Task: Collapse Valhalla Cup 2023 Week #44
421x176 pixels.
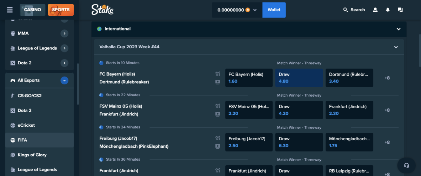Action: point(396,47)
